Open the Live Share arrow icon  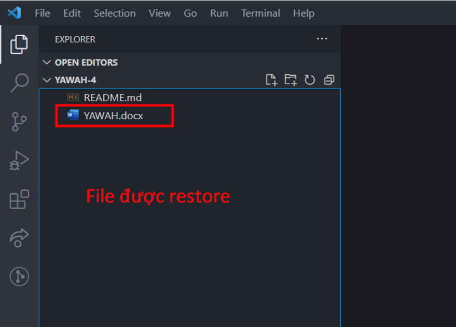[19, 238]
